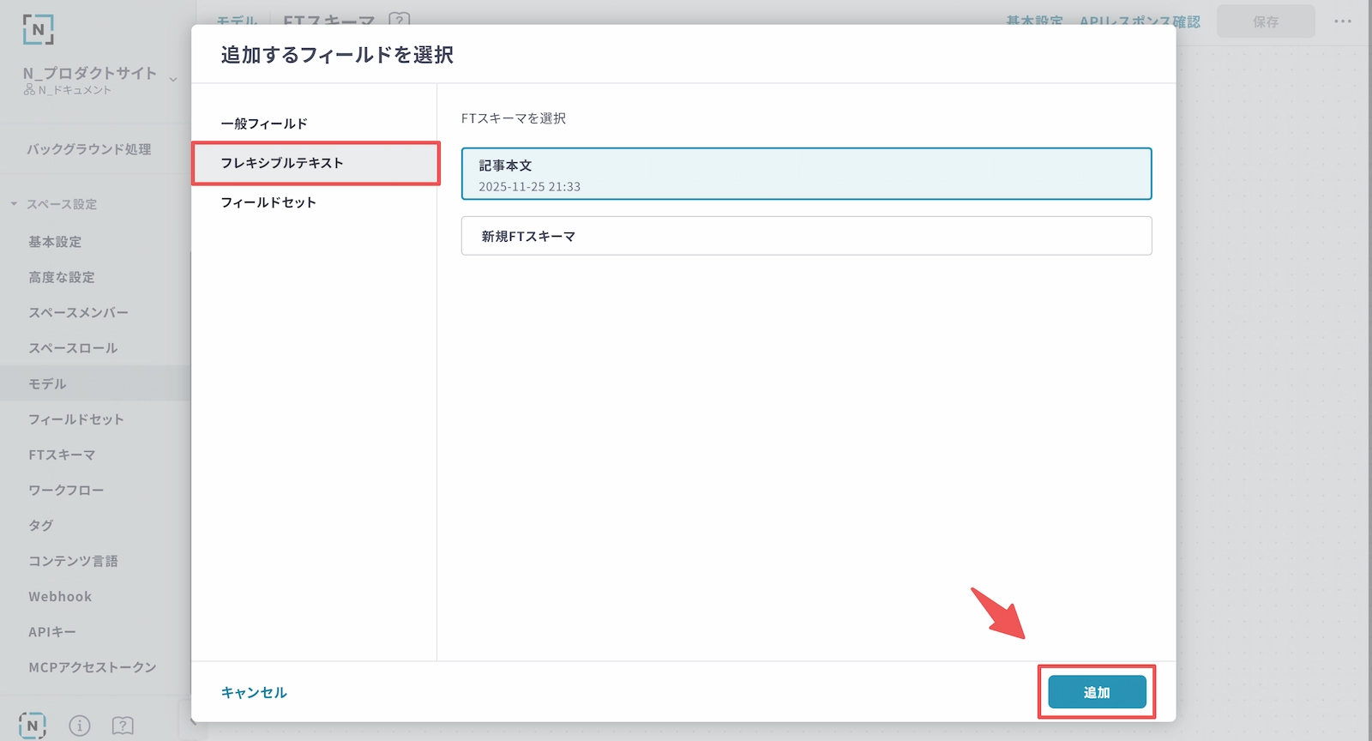1372x741 pixels.
Task: Open the Webhook settings item
Action: pyautogui.click(x=60, y=596)
